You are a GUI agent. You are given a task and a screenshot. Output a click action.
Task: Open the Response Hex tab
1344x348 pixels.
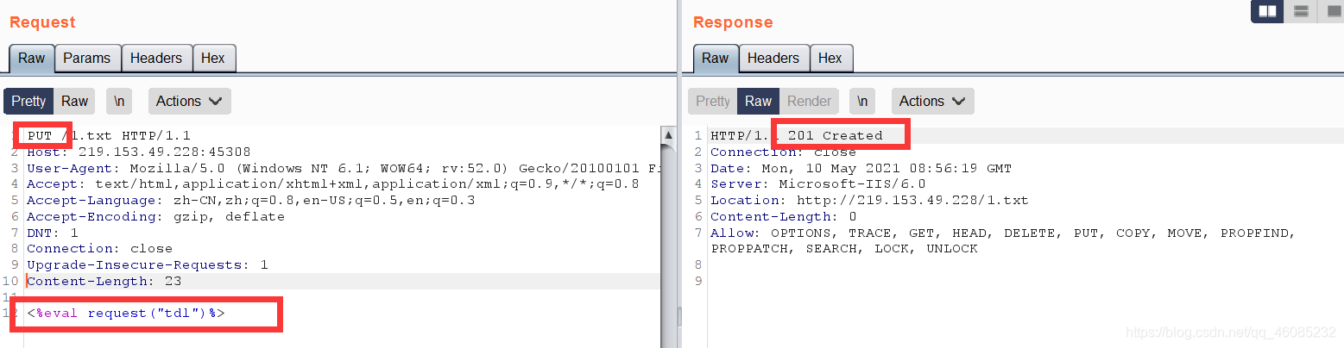[x=830, y=59]
